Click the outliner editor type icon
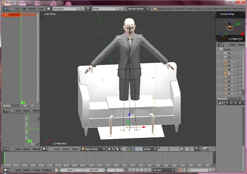 220,45
